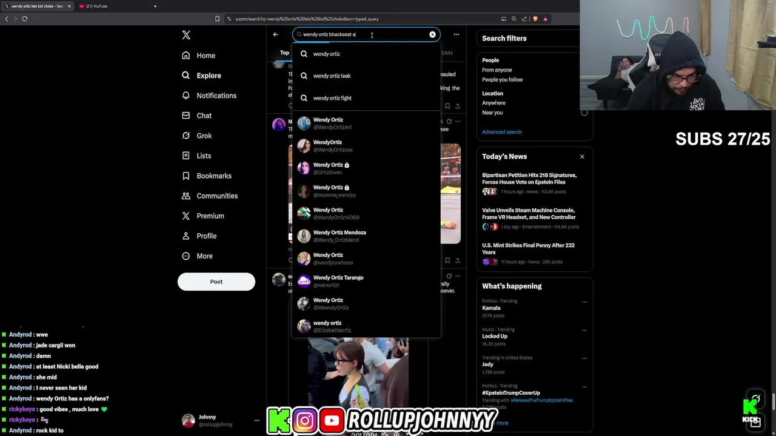Viewport: 776px width, 436px height.
Task: Open options for #EpsteinTrumpCoverUp trend
Action: [584, 386]
